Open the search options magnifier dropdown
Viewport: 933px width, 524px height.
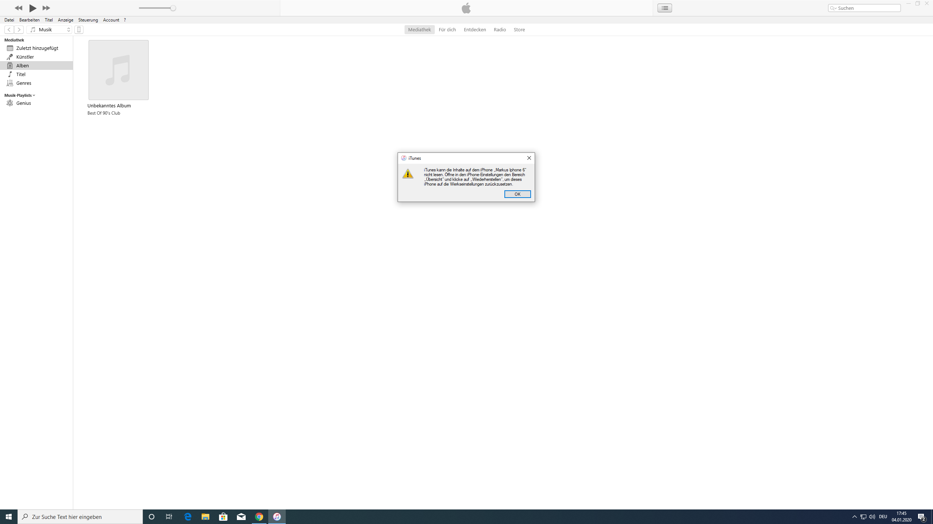tap(833, 8)
